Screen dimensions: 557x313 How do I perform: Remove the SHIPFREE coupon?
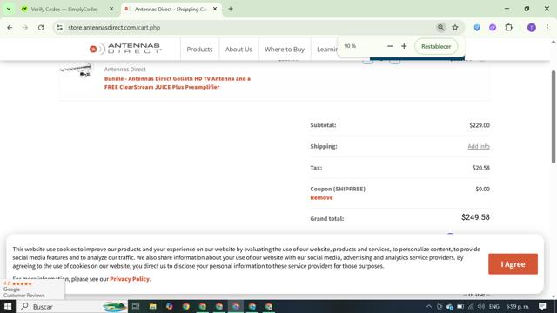point(321,197)
